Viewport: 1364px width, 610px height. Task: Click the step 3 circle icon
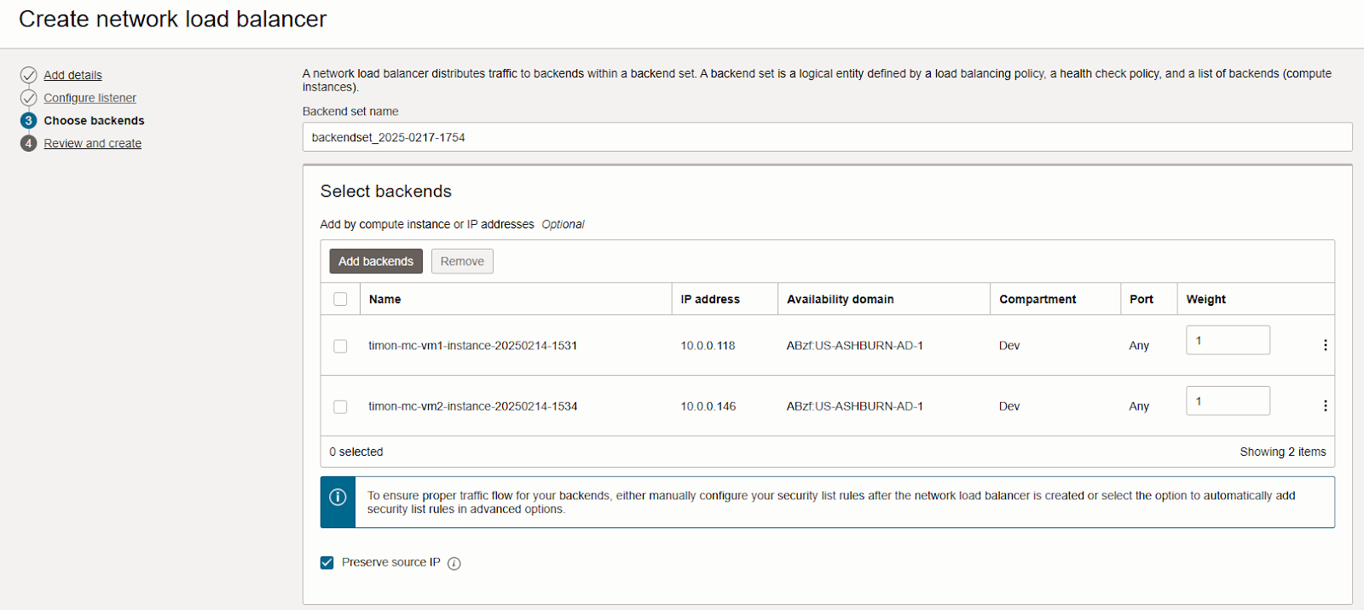click(29, 121)
